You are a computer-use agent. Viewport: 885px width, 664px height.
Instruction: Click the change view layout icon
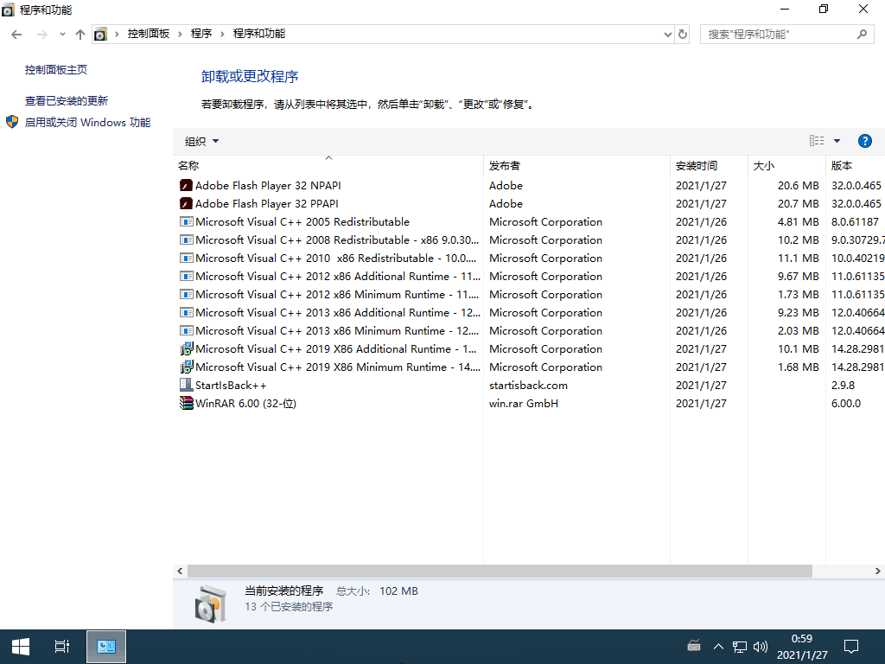(x=816, y=141)
